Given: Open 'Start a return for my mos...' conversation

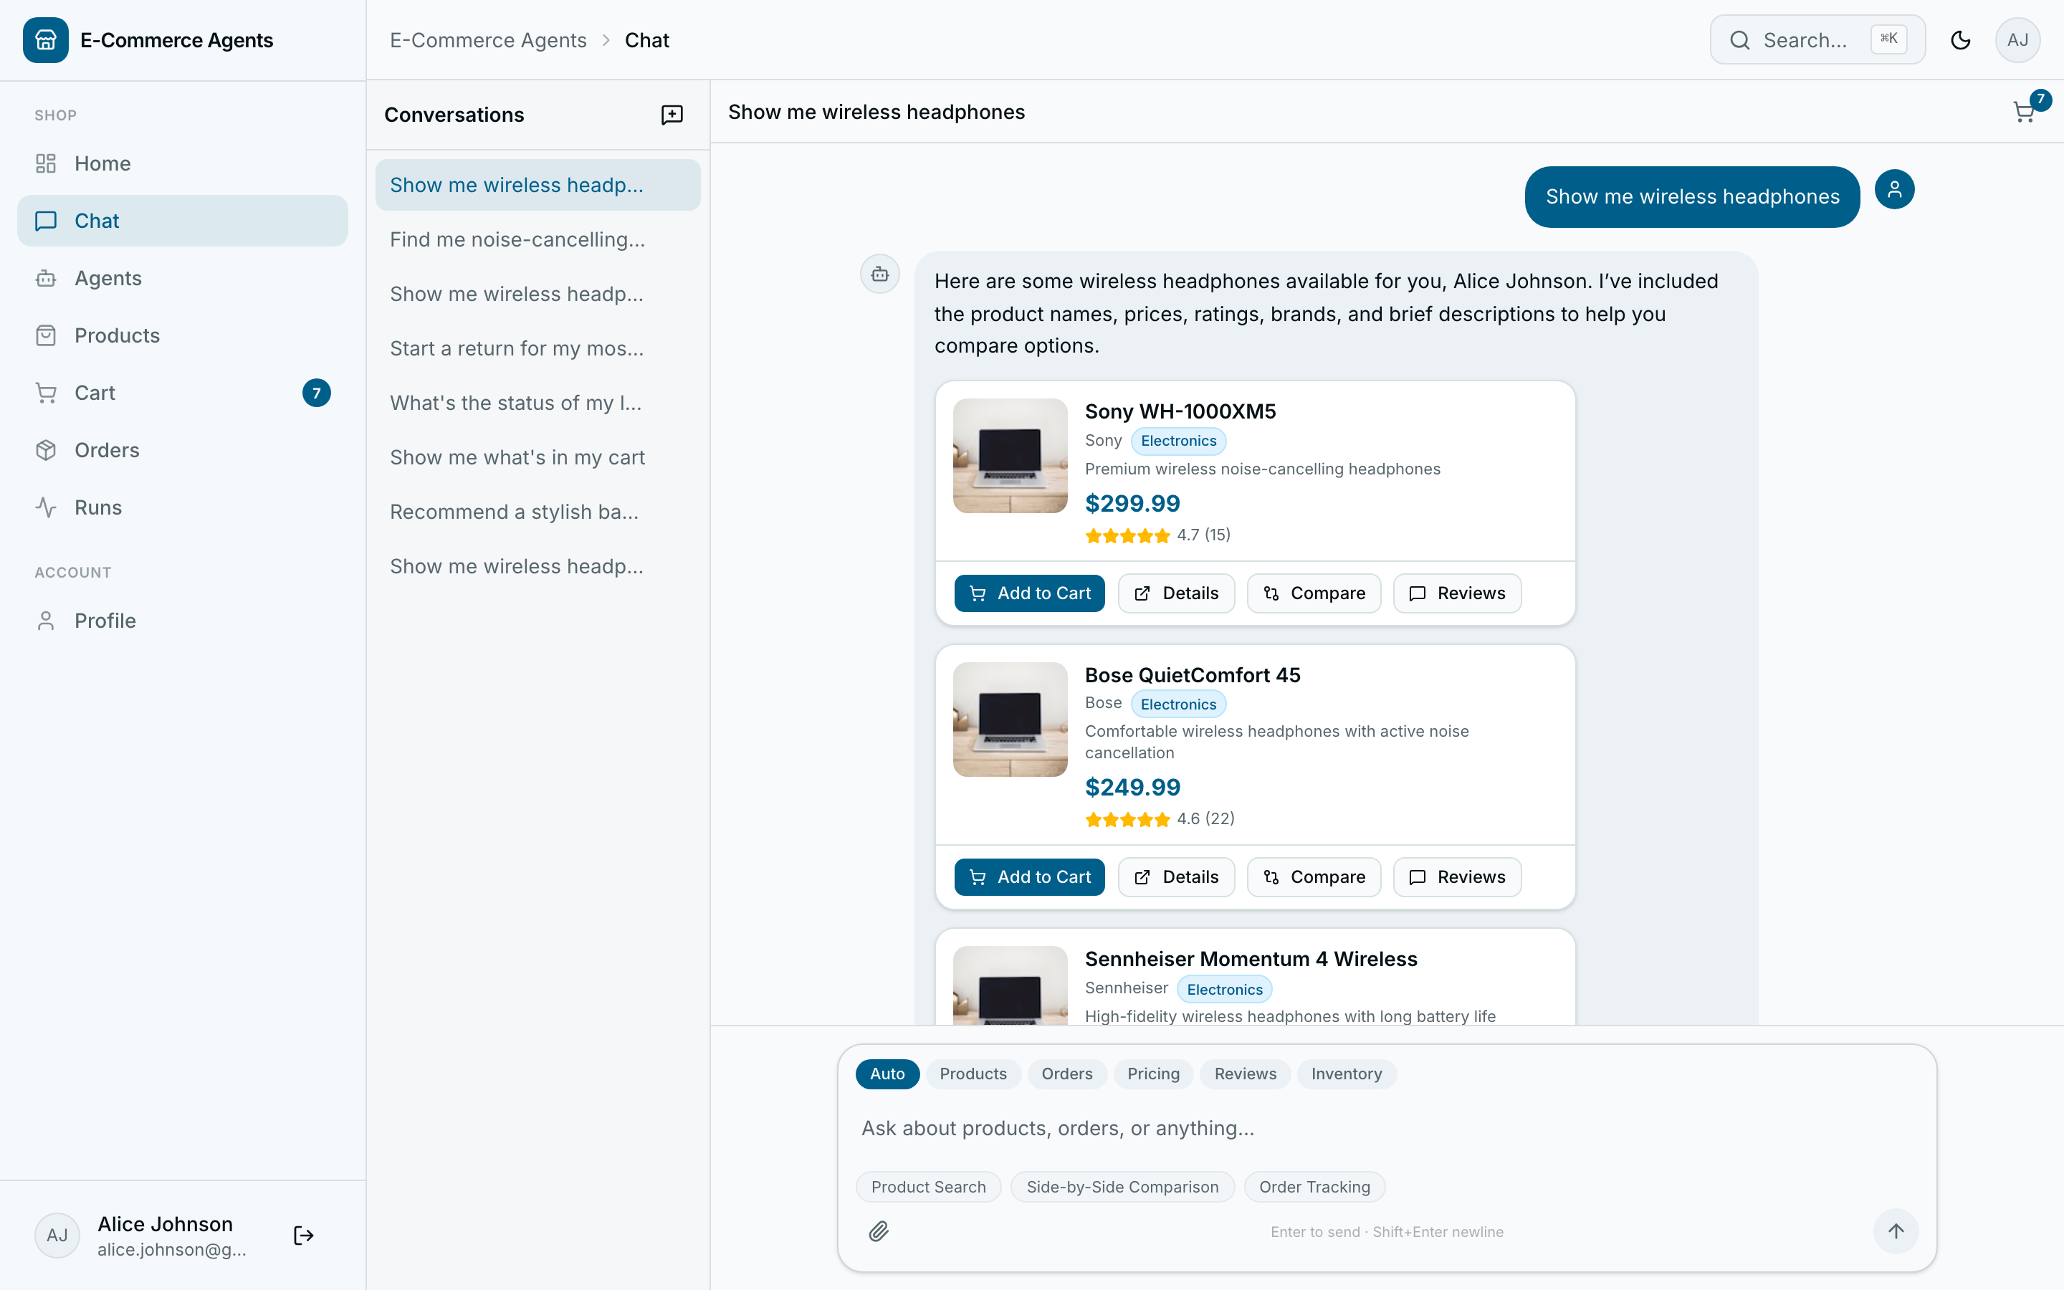Looking at the screenshot, I should click(x=537, y=348).
